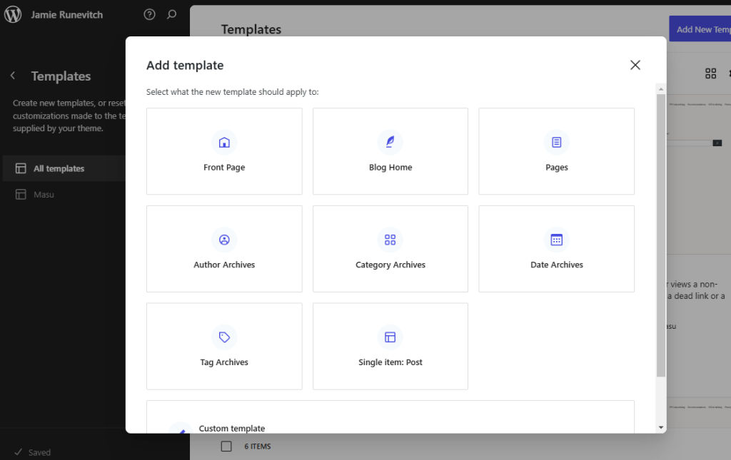Viewport: 731px width, 460px height.
Task: Click the WordPress logo icon
Action: 13,14
